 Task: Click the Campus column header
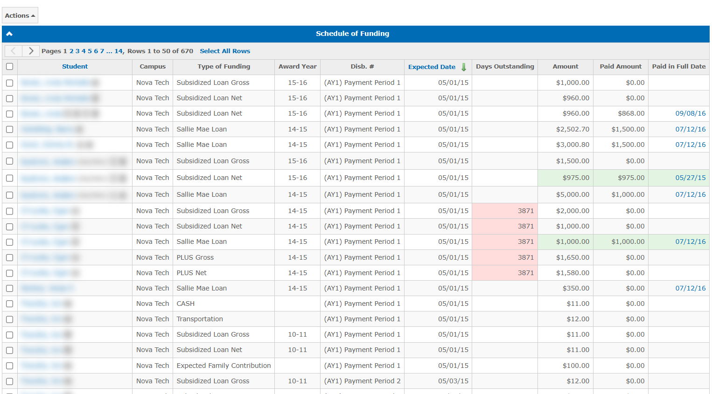tap(153, 66)
